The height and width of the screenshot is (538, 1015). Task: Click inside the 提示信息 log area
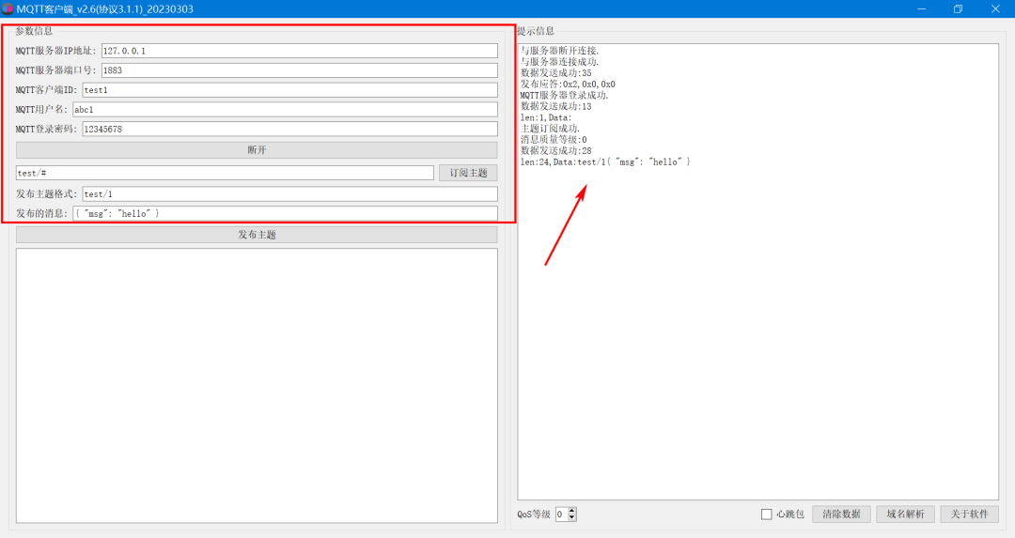pos(757,329)
